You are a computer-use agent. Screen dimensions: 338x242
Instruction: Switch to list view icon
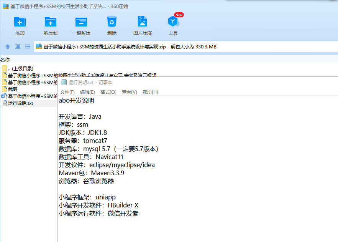pos(27,46)
